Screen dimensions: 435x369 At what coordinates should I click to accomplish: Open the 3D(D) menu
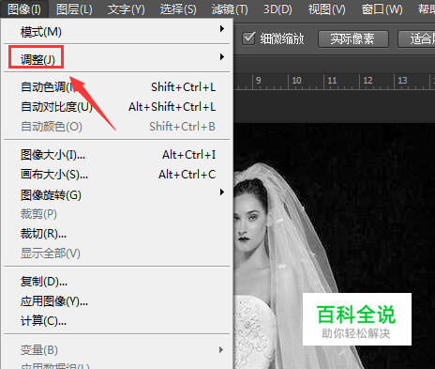[x=277, y=9]
